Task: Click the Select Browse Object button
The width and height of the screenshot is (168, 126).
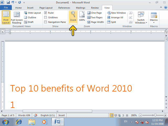Action: [166, 104]
